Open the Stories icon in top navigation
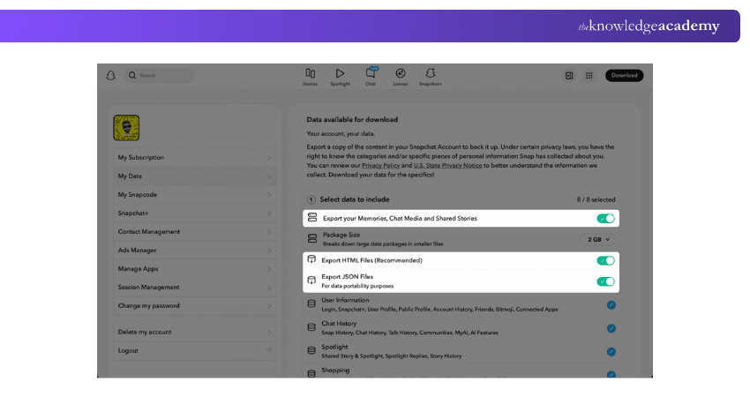This screenshot has width=750, height=397. point(311,75)
